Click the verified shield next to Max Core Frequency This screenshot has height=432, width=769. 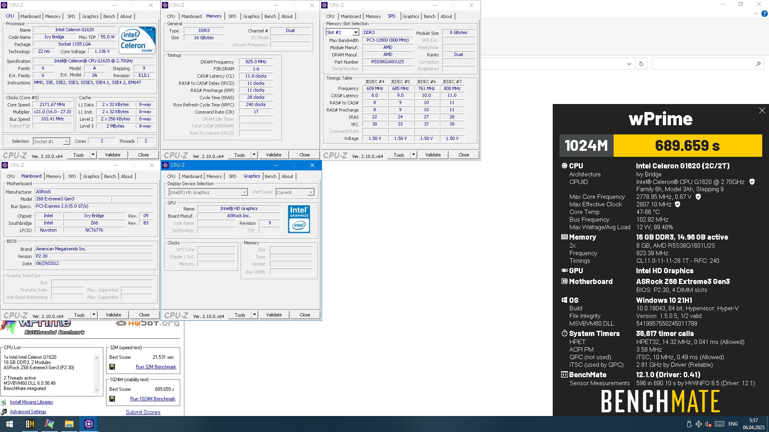[698, 197]
